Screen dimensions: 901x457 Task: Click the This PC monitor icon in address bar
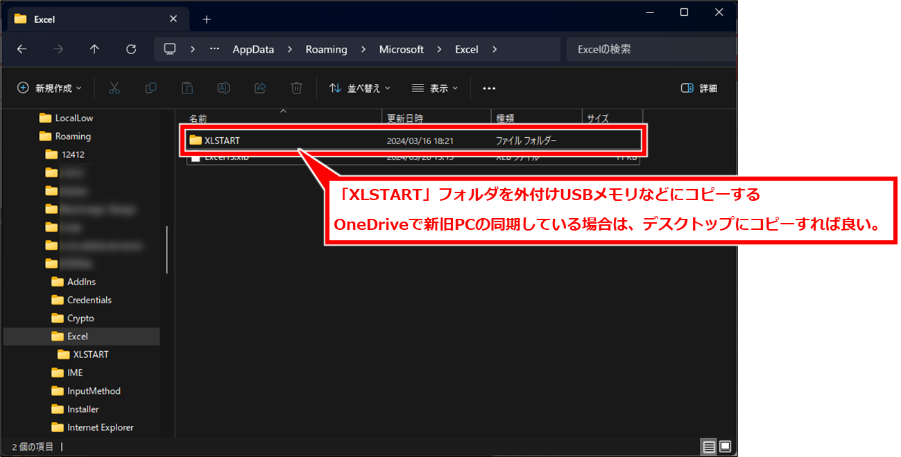pos(170,49)
